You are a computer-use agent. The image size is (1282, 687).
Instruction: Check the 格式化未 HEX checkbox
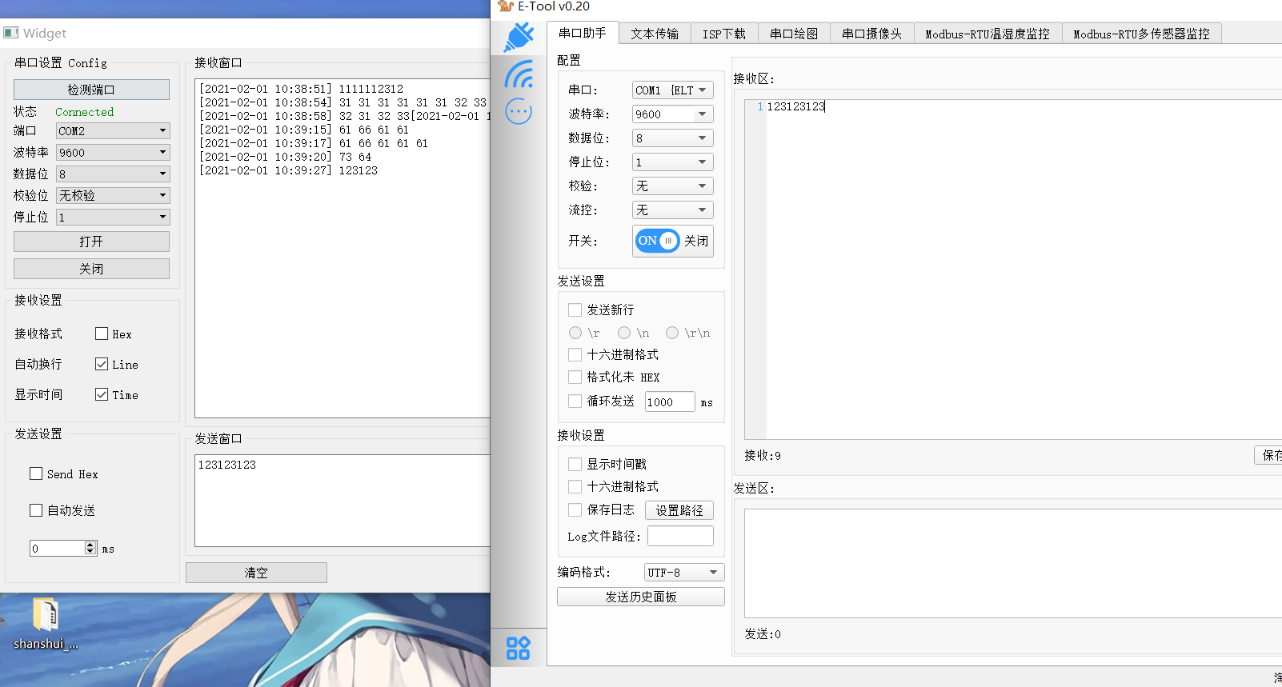click(x=575, y=377)
